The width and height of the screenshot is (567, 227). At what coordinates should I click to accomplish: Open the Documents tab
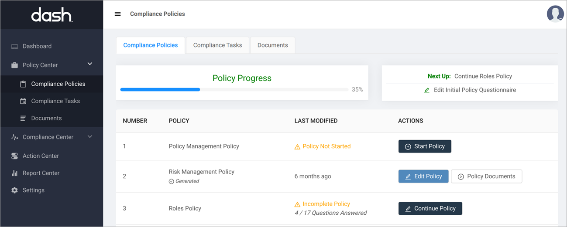(x=272, y=45)
